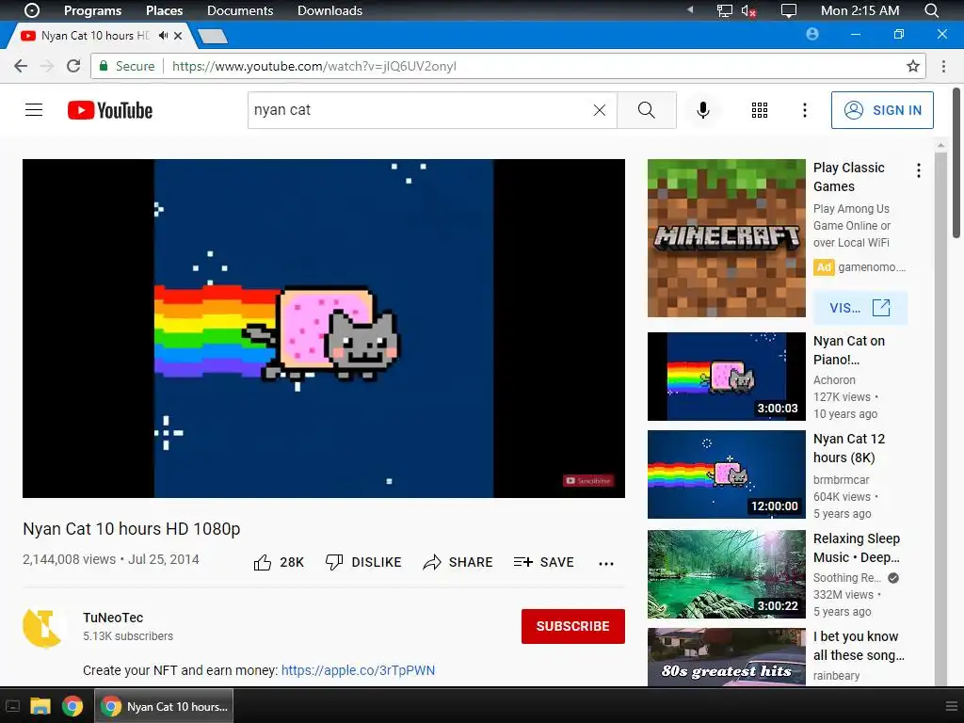Viewport: 964px width, 723px height.
Task: Click the Nyan Cat video player
Action: click(x=324, y=329)
